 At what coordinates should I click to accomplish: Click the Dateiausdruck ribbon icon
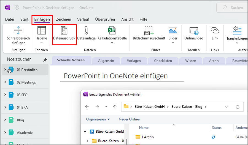[64, 30]
